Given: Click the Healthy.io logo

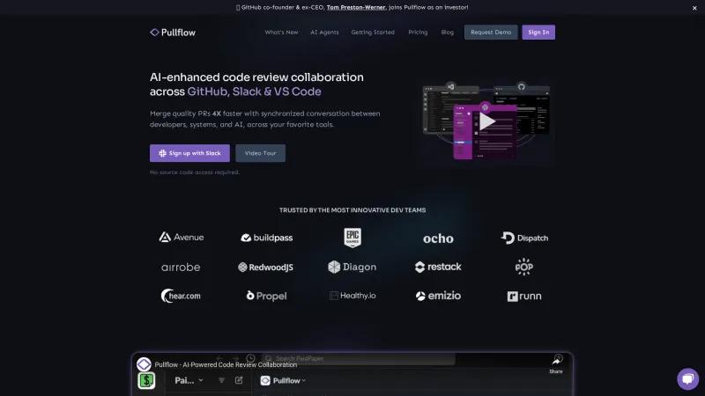Looking at the screenshot, I should (x=352, y=296).
